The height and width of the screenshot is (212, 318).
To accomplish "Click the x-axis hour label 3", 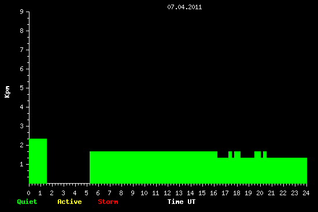I will click(63, 193).
